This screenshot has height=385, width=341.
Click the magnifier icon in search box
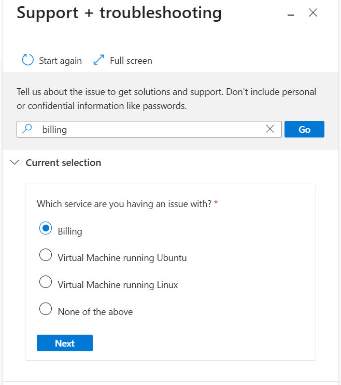27,129
